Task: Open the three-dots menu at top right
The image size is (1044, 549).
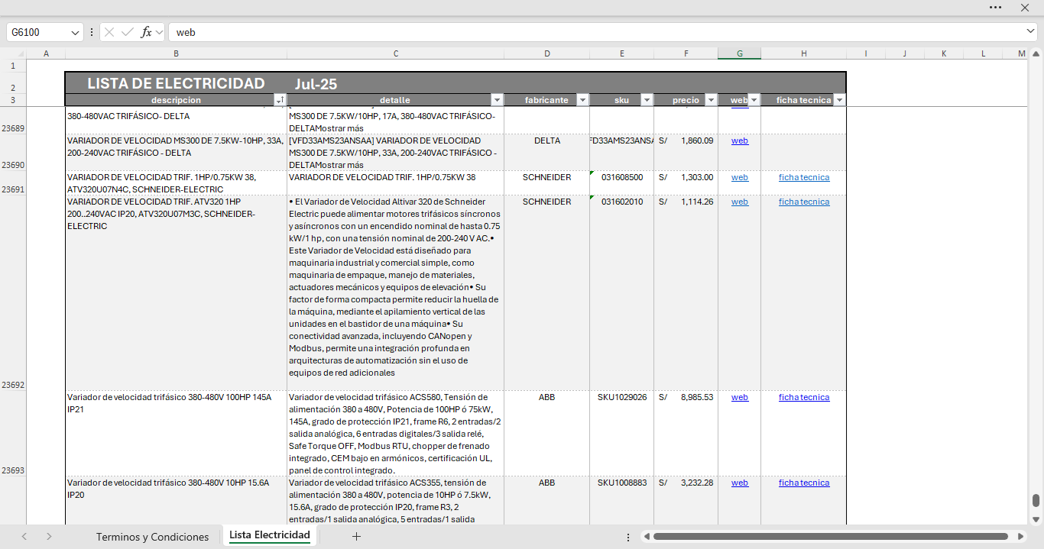Action: [995, 7]
